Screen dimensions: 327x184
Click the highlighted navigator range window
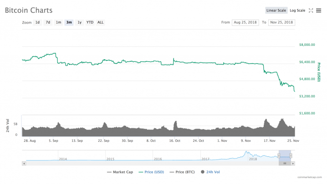tap(285, 156)
